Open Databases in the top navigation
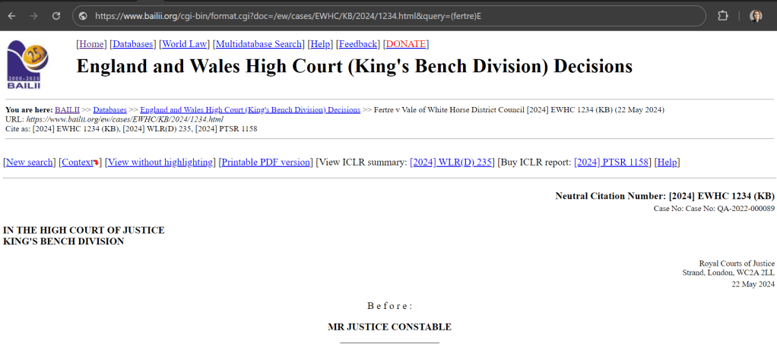777x347 pixels. coord(133,44)
